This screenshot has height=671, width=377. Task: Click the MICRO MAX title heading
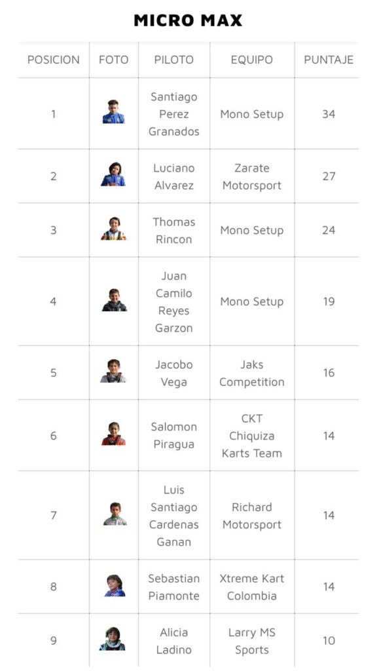[188, 20]
